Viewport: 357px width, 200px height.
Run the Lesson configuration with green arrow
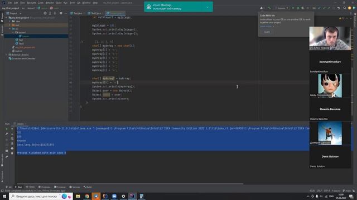coord(293,8)
